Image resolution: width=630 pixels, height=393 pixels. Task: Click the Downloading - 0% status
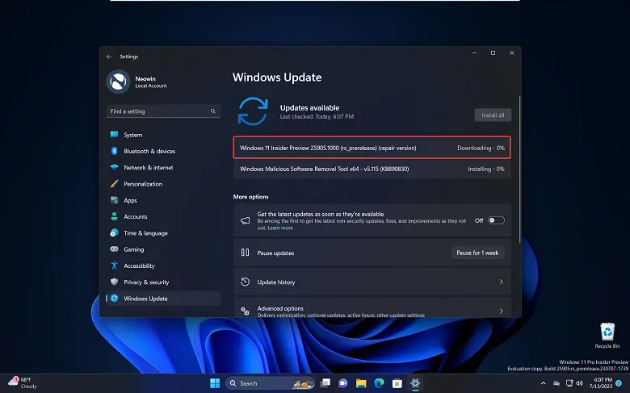[481, 148]
